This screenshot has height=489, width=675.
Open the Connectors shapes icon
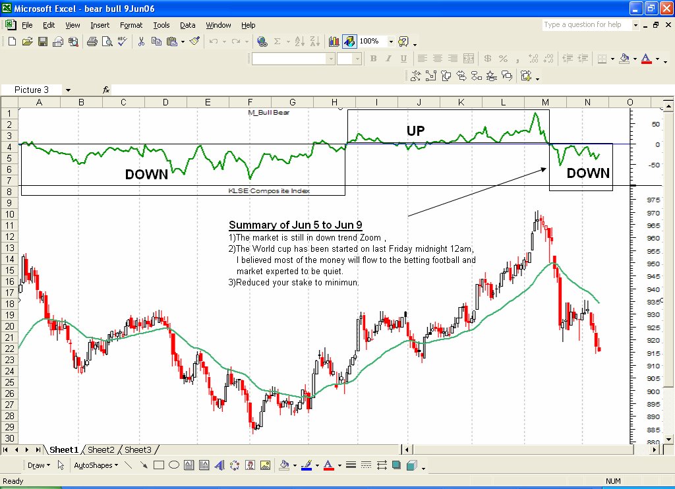coord(430,76)
